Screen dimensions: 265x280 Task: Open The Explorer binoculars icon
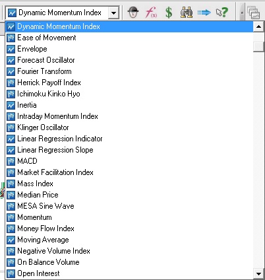(x=187, y=13)
